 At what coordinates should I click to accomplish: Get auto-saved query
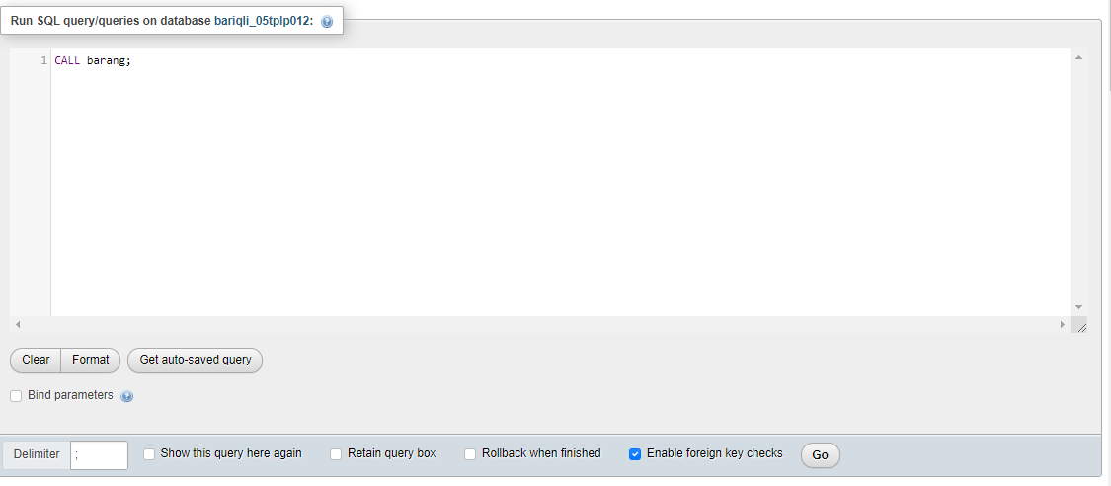(x=195, y=360)
